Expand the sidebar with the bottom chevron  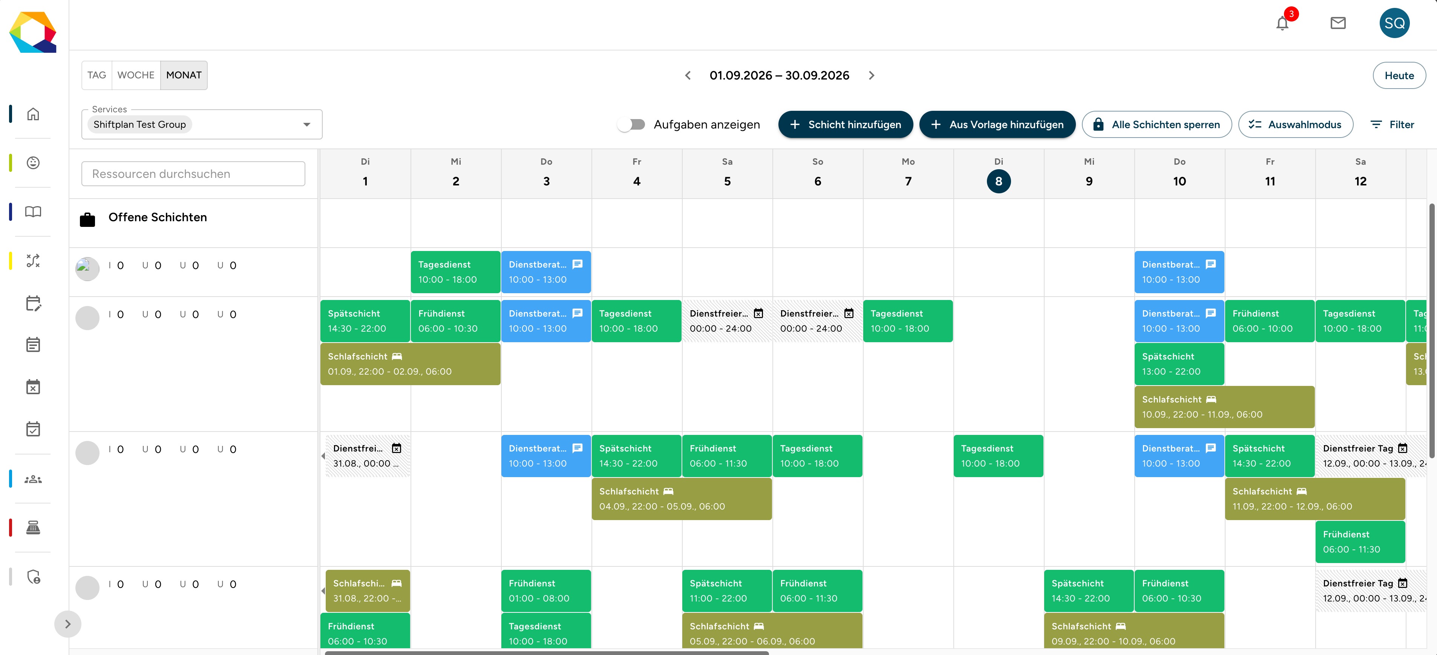(67, 624)
